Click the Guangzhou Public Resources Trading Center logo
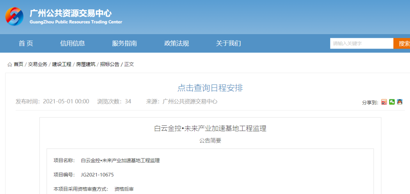 14,16
